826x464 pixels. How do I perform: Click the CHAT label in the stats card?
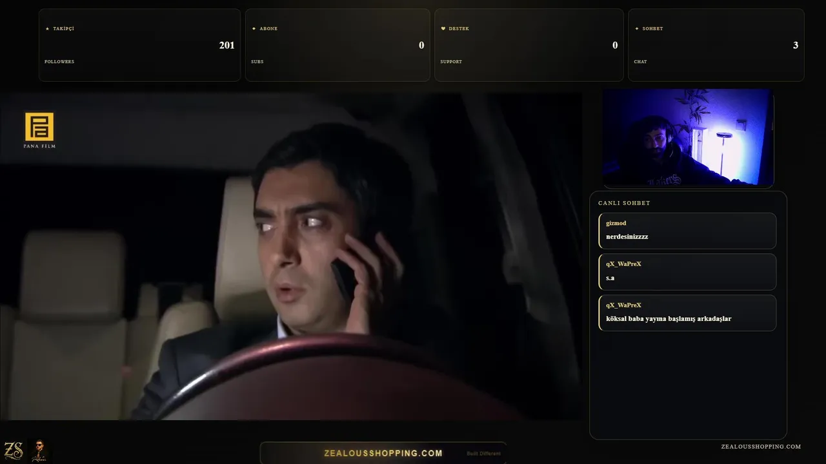click(x=640, y=62)
